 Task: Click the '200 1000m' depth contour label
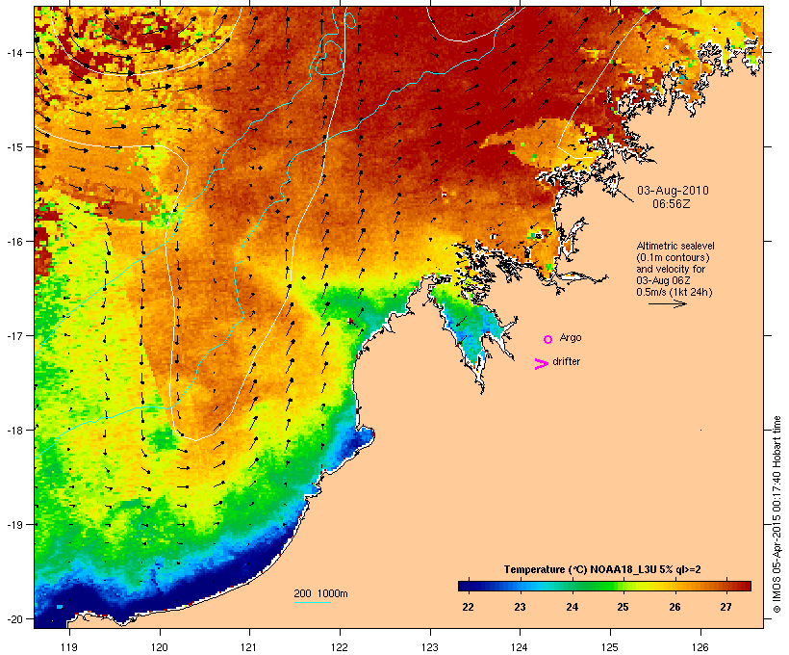pyautogui.click(x=320, y=593)
